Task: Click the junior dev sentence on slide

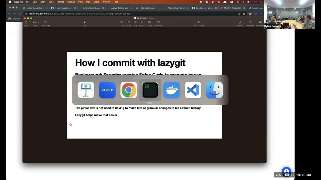Action: tap(138, 108)
